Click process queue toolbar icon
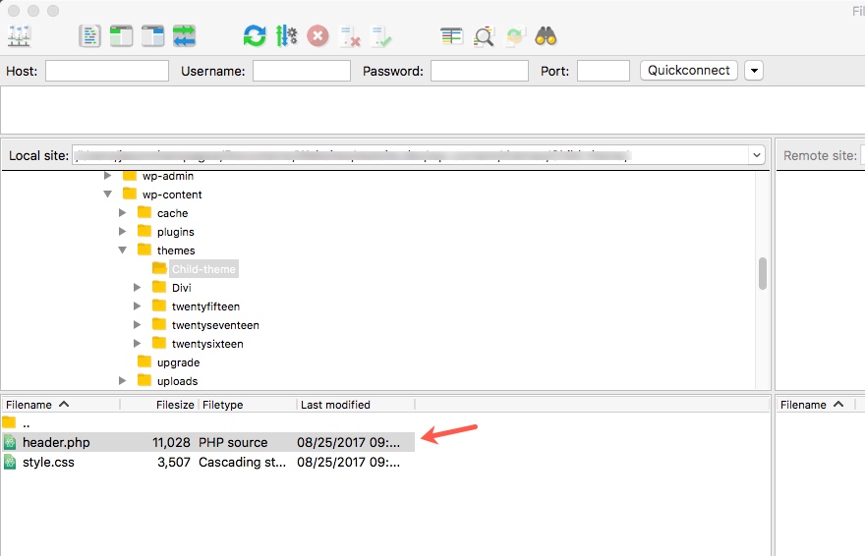865x556 pixels. pyautogui.click(x=286, y=36)
